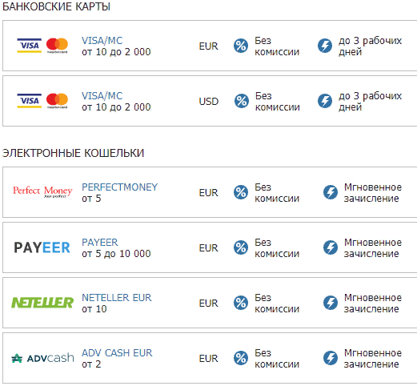The height and width of the screenshot is (386, 417).
Task: Click lightning icon in ADV CASH row
Action: [331, 358]
